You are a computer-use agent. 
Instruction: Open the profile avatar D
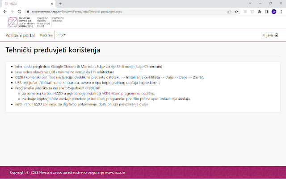274,12
